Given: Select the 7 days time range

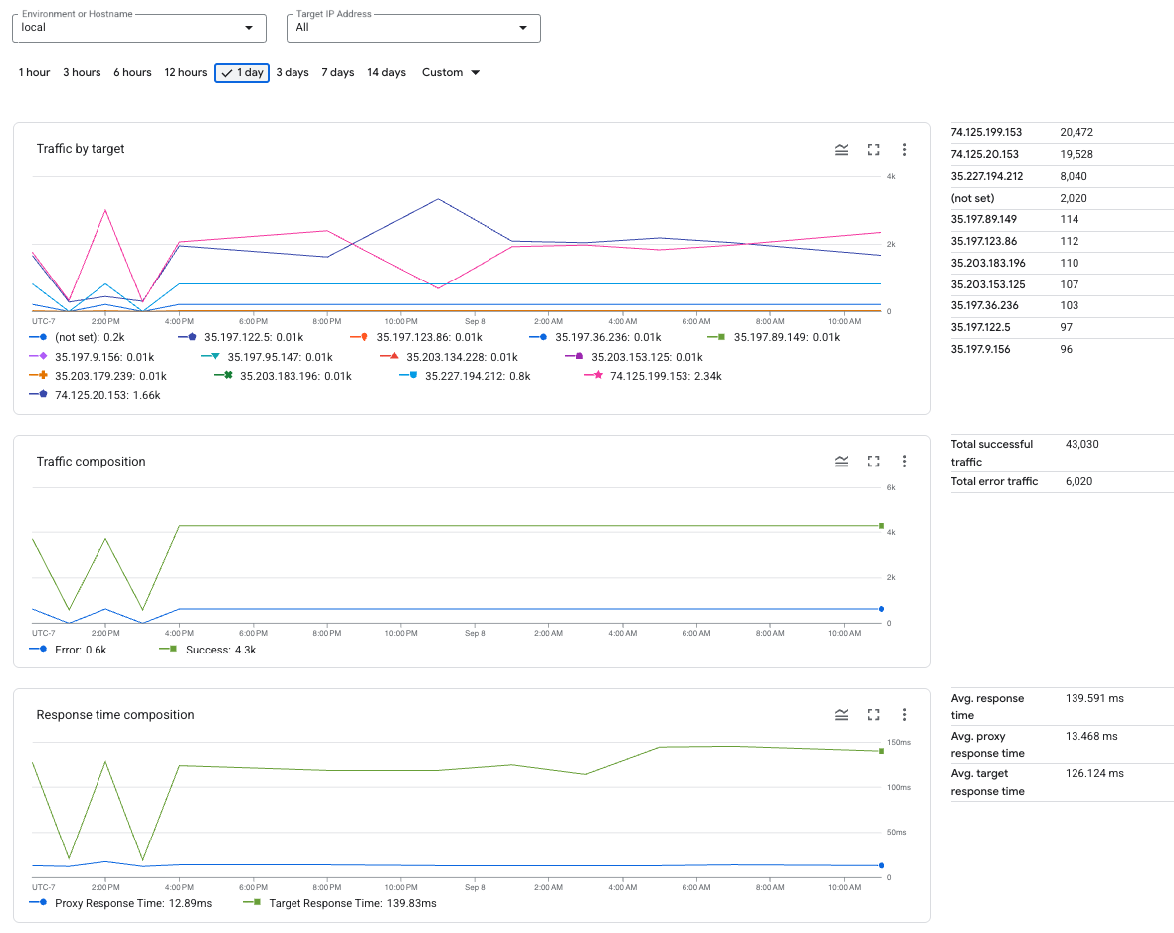Looking at the screenshot, I should pyautogui.click(x=337, y=72).
